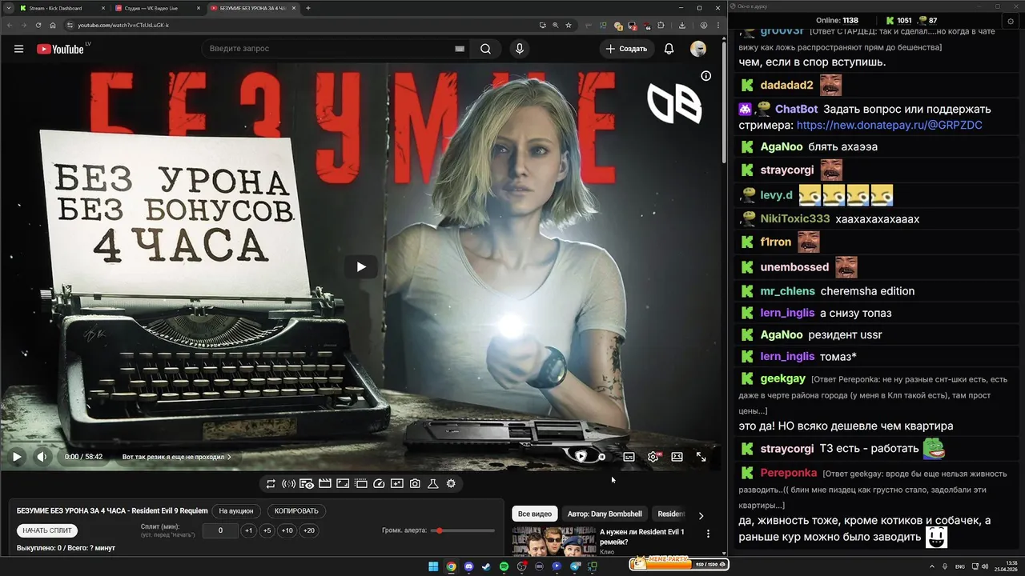This screenshot has width=1025, height=576.
Task: Click the picture-in-picture frame icon
Action: click(343, 483)
